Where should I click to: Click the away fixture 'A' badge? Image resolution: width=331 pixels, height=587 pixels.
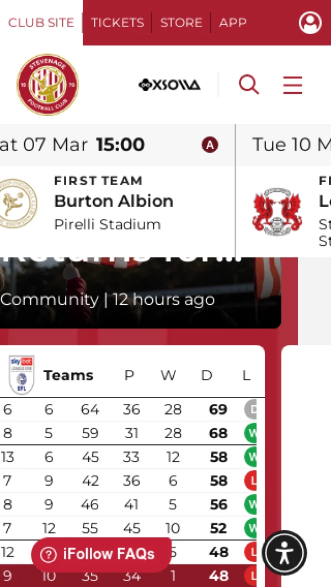(210, 145)
